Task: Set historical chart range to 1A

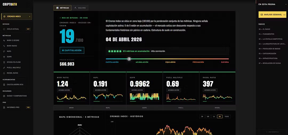Action: click(214, 116)
